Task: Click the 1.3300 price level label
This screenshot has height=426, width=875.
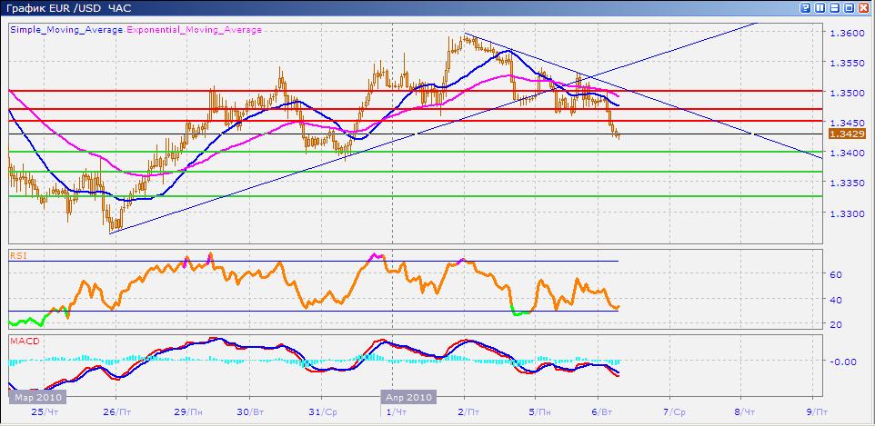Action: pyautogui.click(x=846, y=214)
